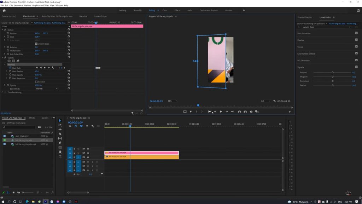Adjust the Midpoint slider under Vignette
Viewport: 362px width, 204px height.
pos(333,76)
